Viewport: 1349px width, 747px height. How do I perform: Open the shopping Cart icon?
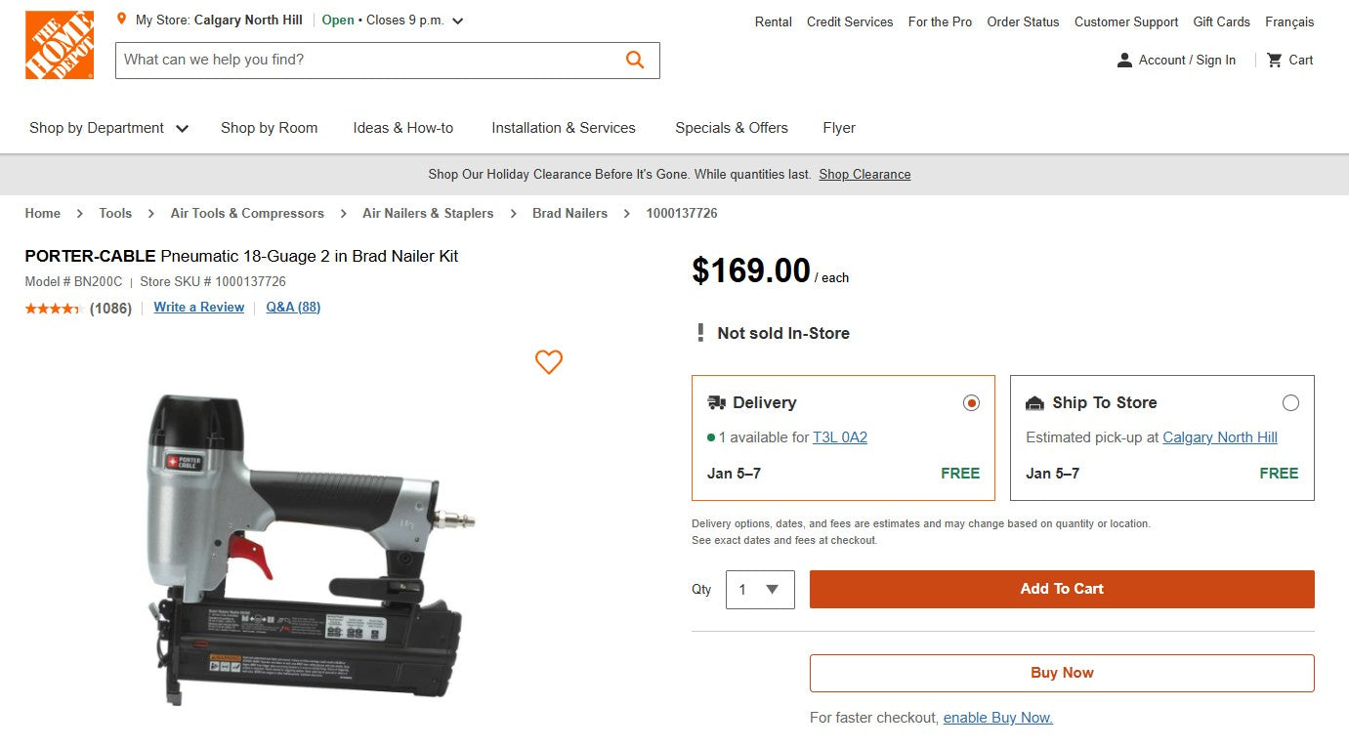point(1274,60)
